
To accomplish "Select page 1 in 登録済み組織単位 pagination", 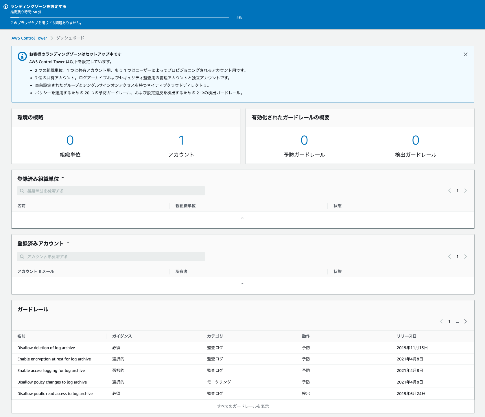I will point(458,191).
